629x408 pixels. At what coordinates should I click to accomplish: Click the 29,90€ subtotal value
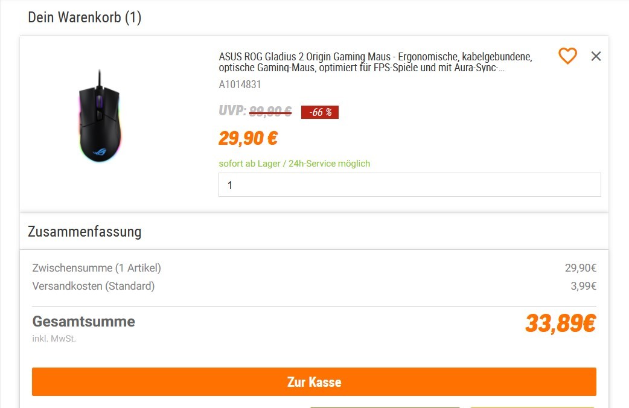tap(581, 268)
